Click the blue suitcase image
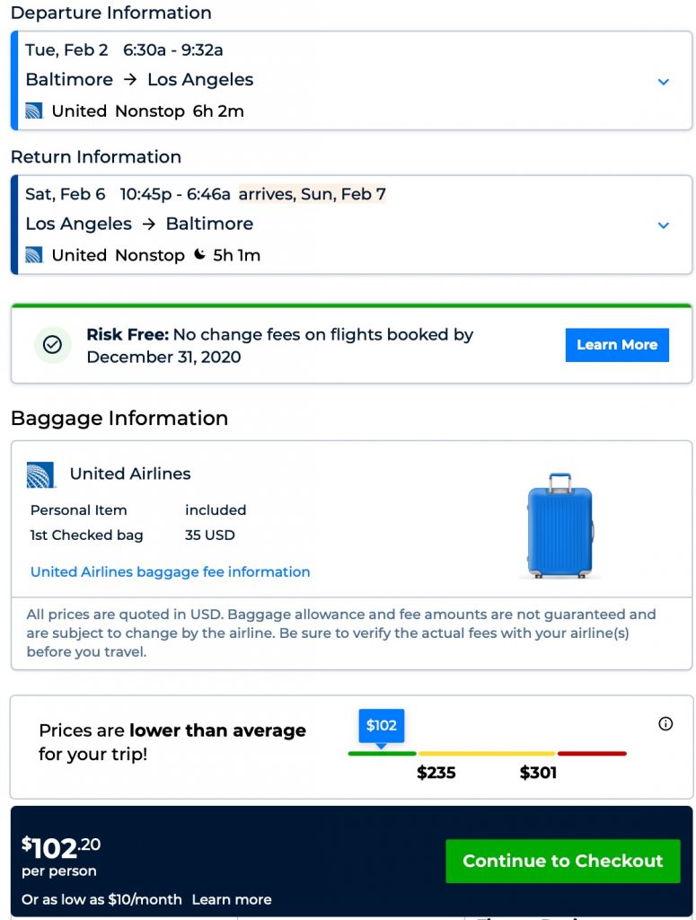This screenshot has height=920, width=696. click(x=559, y=525)
